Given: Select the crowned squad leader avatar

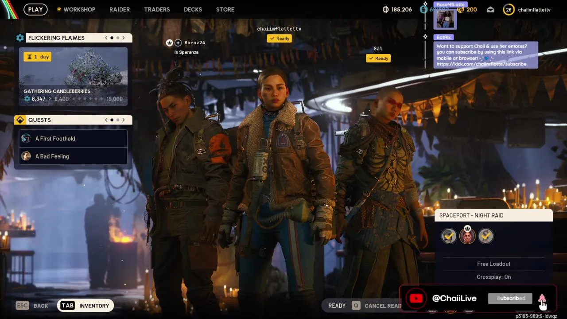Looking at the screenshot, I should click(x=467, y=235).
